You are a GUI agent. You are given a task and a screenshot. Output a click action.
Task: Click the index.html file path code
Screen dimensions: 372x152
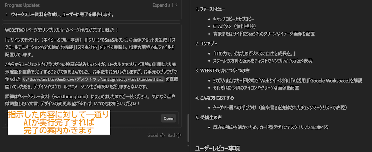click(x=93, y=79)
